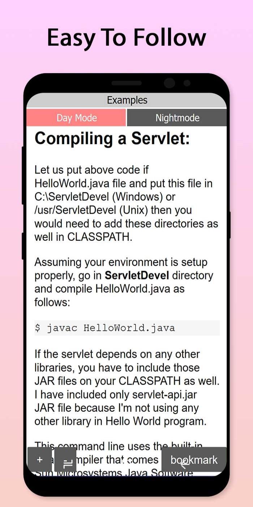Tap the plus zoom-in icon

(40, 460)
